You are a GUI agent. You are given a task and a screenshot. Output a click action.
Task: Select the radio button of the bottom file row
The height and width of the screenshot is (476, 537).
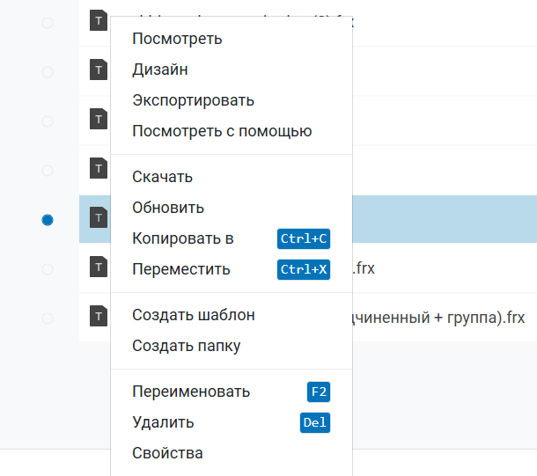click(48, 319)
